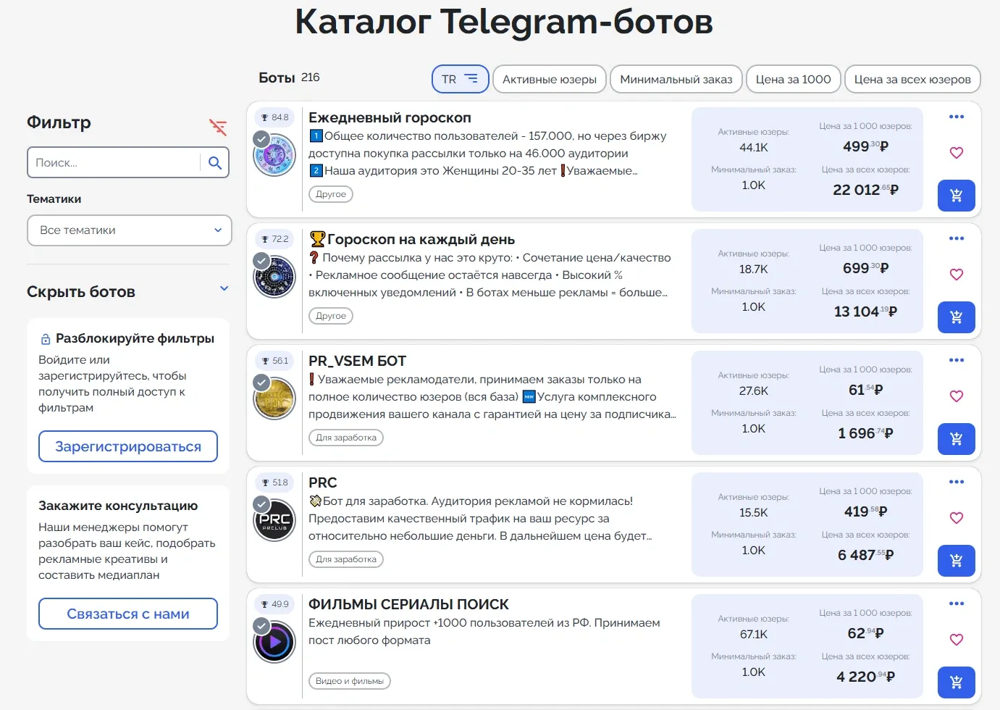Open more options for PRC bot
Screen dimensions: 1000x710
957,482
